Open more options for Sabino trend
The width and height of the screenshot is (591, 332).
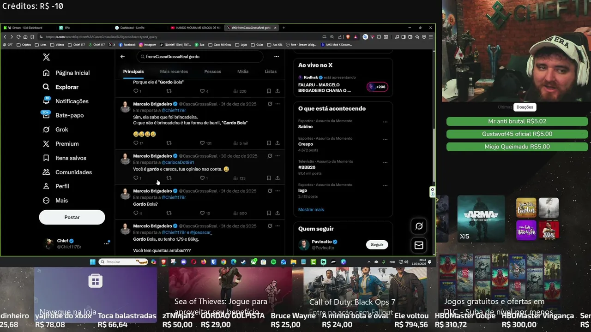(x=385, y=122)
